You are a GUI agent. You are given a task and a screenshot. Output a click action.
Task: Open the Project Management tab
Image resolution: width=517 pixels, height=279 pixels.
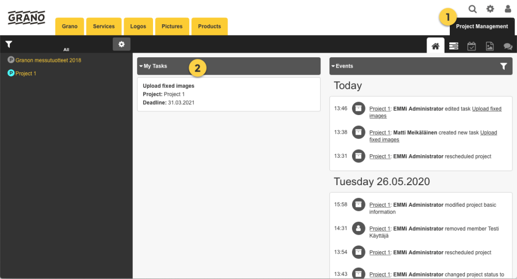click(x=482, y=26)
